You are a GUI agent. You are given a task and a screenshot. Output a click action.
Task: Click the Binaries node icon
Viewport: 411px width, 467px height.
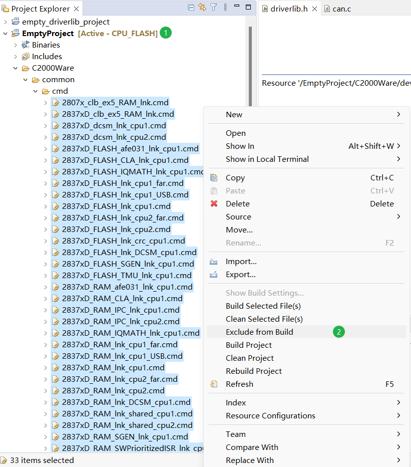(26, 45)
